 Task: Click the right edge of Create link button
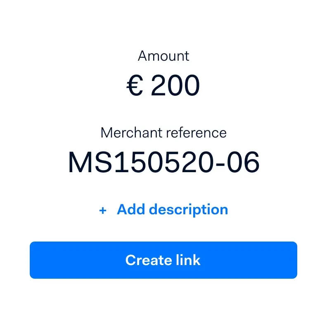point(292,260)
